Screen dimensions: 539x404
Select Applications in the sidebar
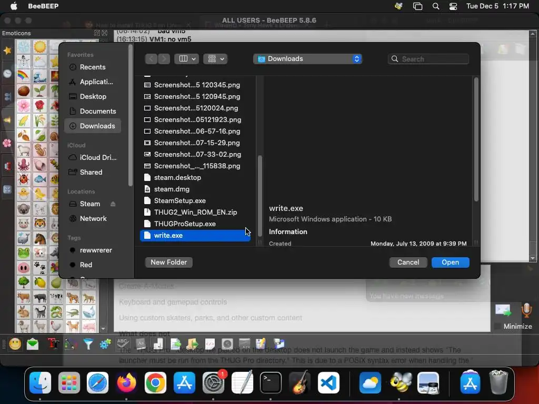pyautogui.click(x=93, y=82)
